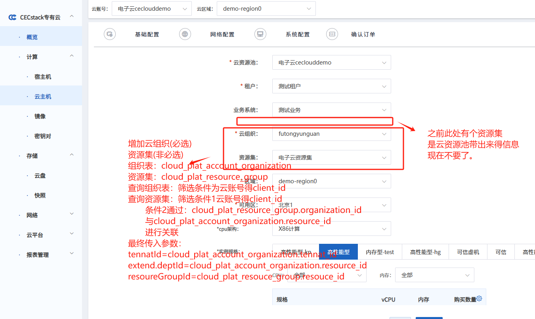Open 宿主机 in the sidebar
535x319 pixels.
coord(43,77)
